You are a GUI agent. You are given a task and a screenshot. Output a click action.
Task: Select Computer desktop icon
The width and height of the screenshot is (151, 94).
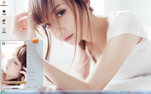(x=4, y=13)
